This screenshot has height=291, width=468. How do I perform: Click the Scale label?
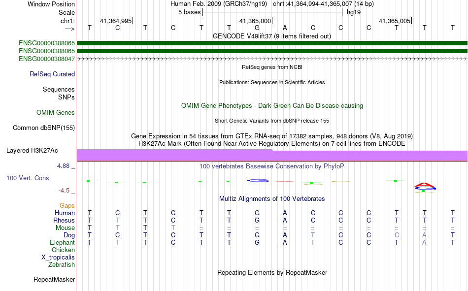[x=67, y=12]
